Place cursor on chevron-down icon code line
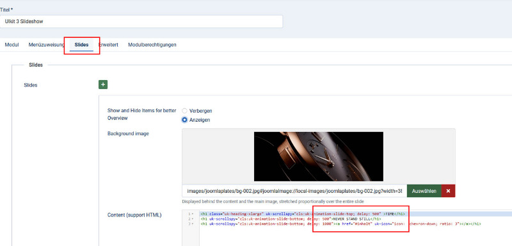Viewport: 512px width, 246px height. click(341, 224)
